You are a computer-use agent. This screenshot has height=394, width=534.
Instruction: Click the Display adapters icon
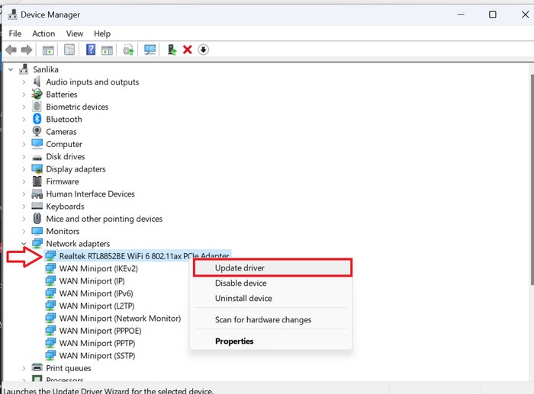tap(37, 168)
